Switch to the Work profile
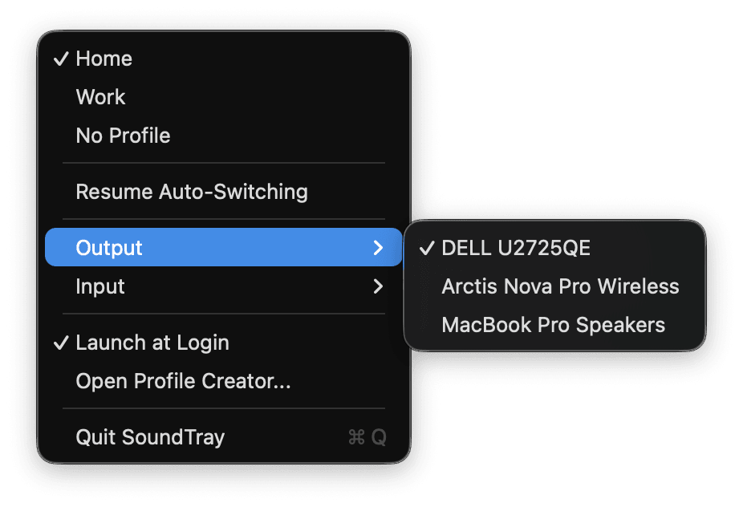The width and height of the screenshot is (743, 507). pos(223,97)
